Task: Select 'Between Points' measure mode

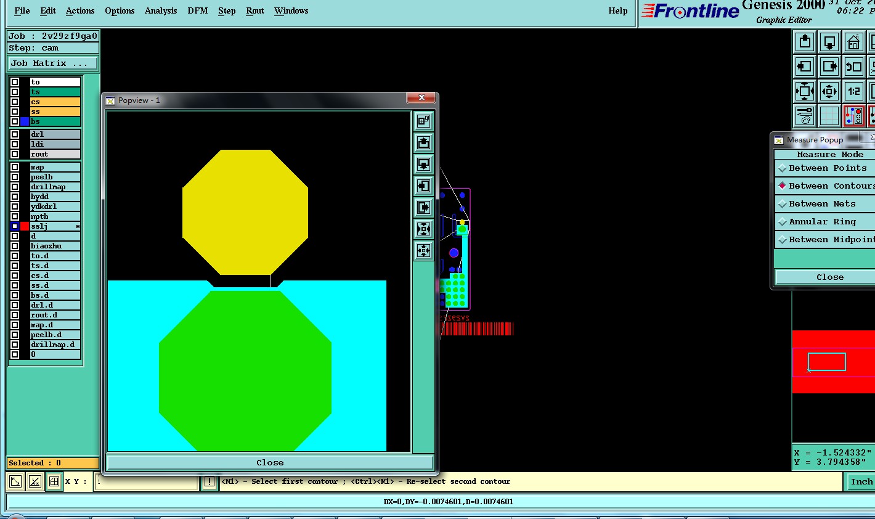Action: pos(825,168)
